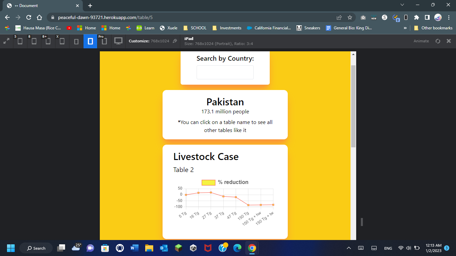This screenshot has height=256, width=456.
Task: Share this page from the address bar
Action: pos(339,17)
